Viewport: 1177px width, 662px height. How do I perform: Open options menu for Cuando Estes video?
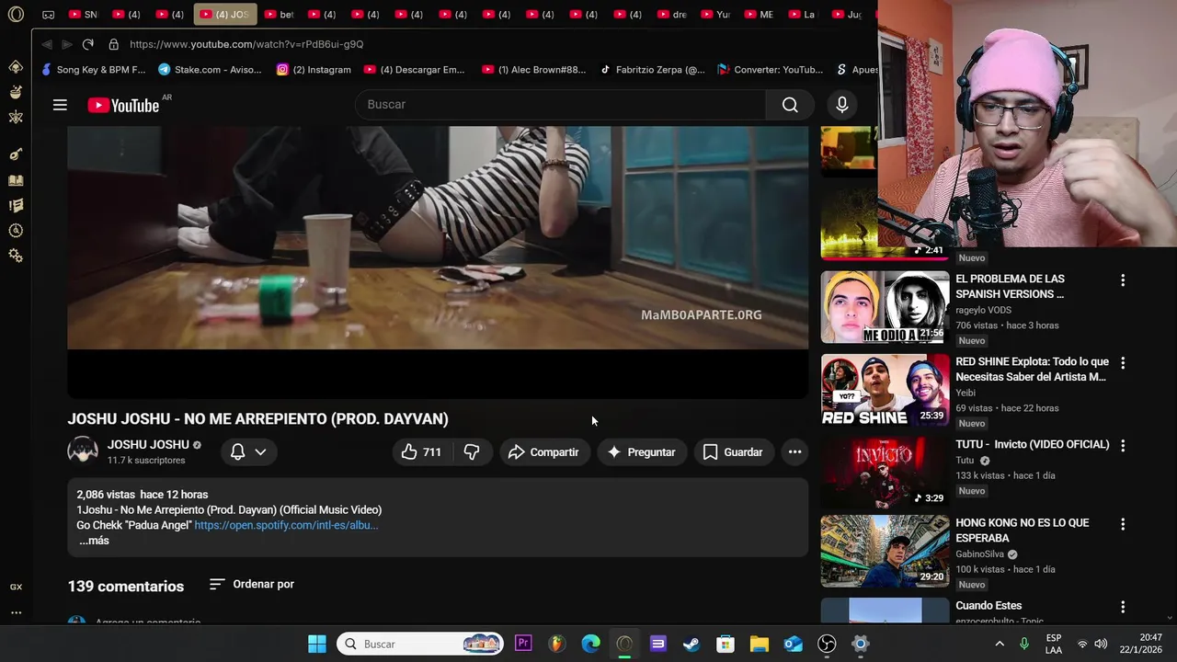click(x=1122, y=607)
